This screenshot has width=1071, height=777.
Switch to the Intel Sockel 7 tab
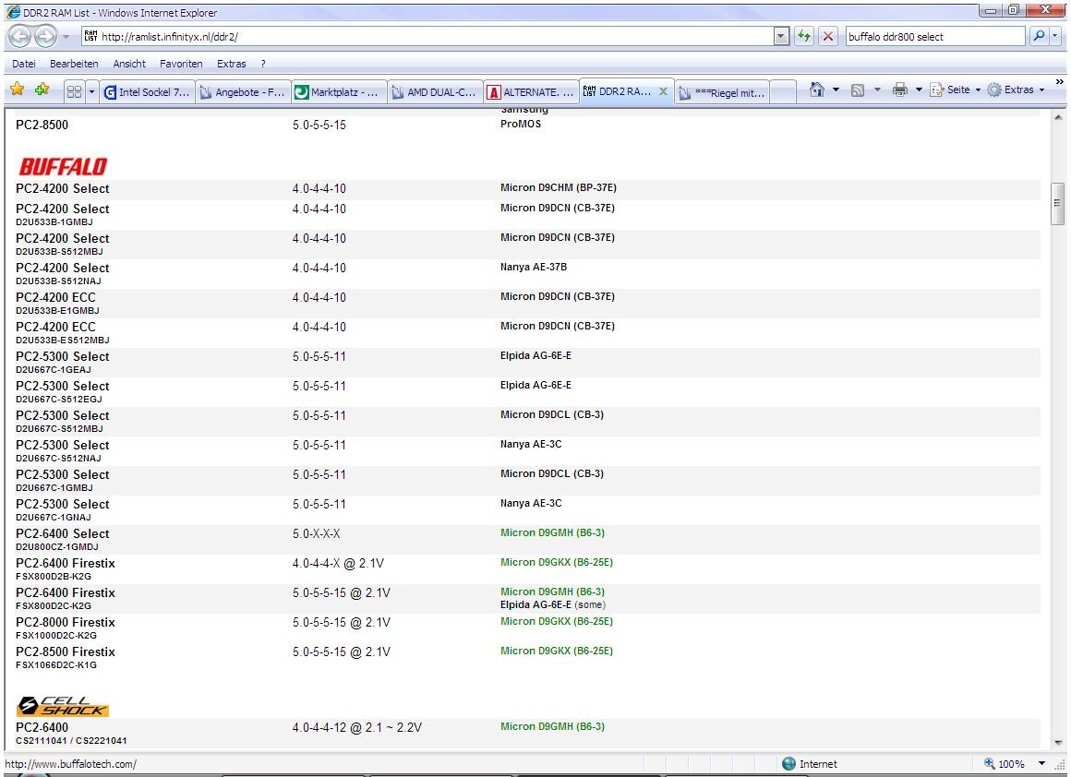(x=148, y=92)
